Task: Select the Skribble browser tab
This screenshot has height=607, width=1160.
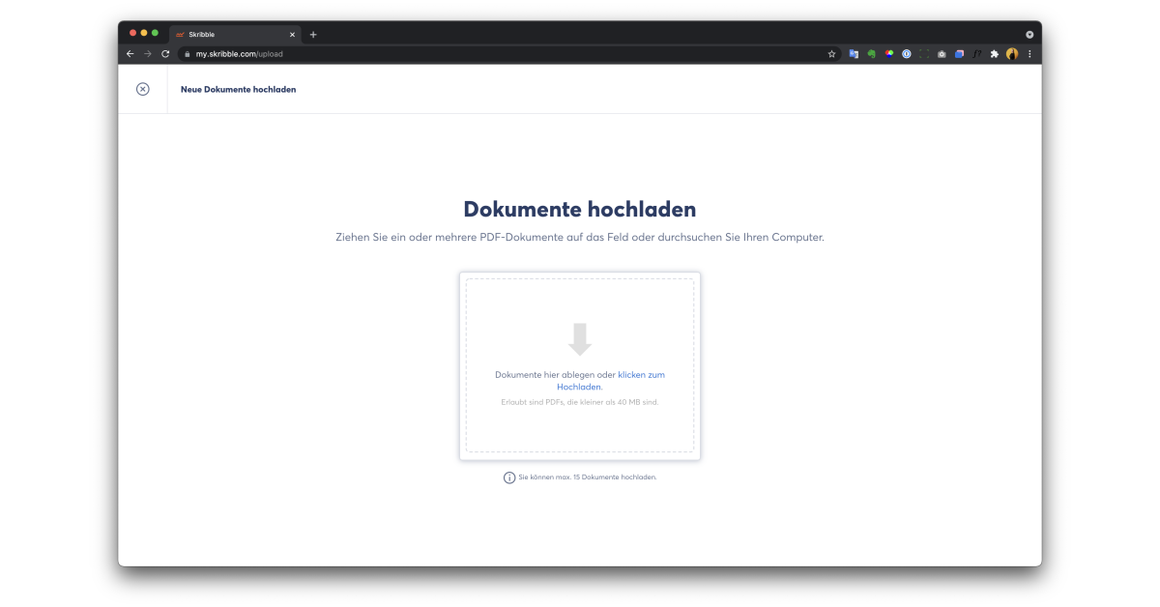Action: 235,34
